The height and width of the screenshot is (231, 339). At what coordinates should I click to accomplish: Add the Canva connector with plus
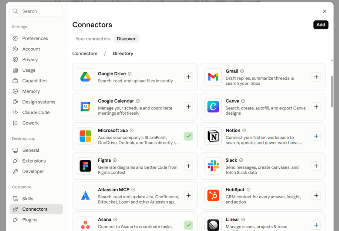pyautogui.click(x=316, y=106)
